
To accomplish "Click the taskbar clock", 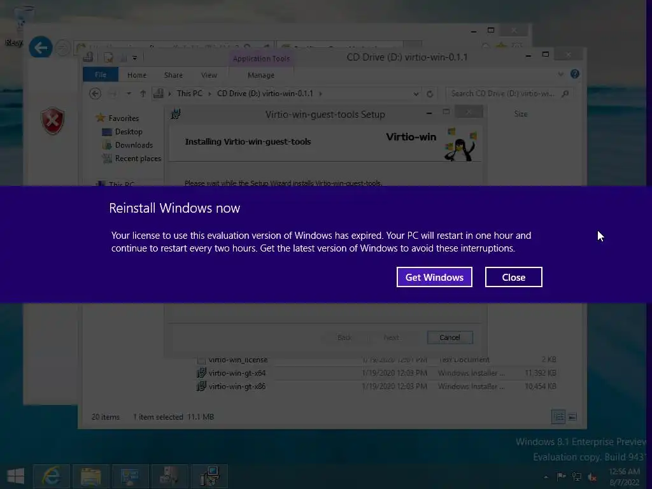I will click(625, 477).
